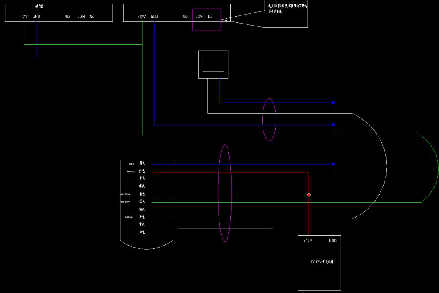Click the topmost blue junction dot
The height and width of the screenshot is (293, 439).
[x=333, y=103]
